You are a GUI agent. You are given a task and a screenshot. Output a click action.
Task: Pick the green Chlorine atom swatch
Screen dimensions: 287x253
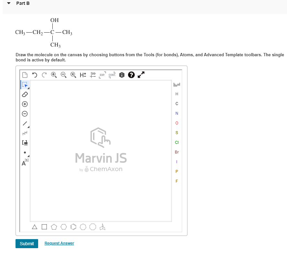[x=176, y=142]
